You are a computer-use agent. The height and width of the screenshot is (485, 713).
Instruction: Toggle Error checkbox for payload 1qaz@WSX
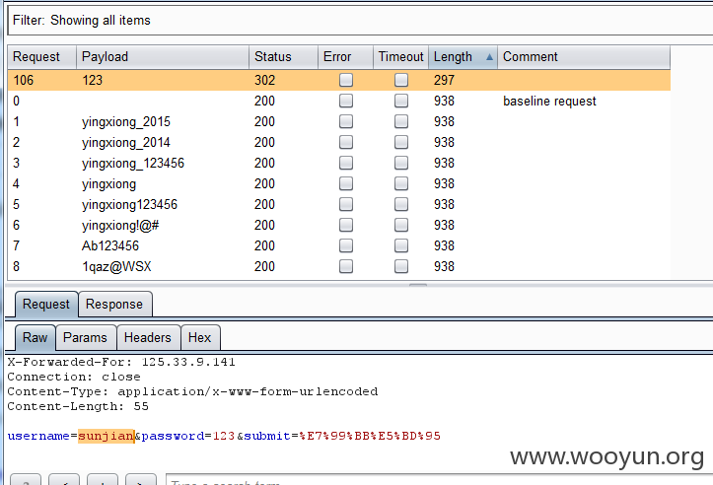346,266
